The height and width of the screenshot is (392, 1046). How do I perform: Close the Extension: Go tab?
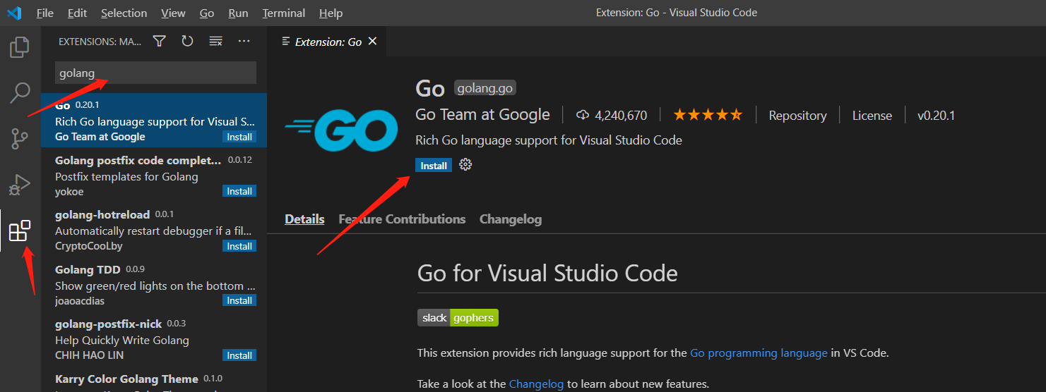click(373, 42)
